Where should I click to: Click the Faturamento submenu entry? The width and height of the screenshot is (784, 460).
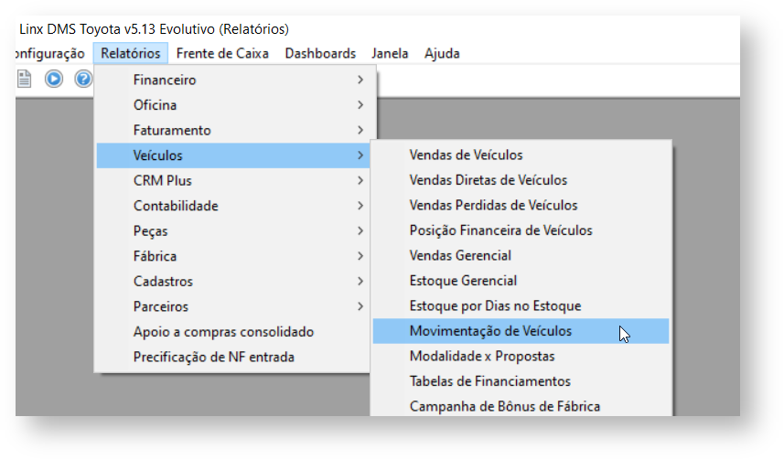click(x=172, y=130)
